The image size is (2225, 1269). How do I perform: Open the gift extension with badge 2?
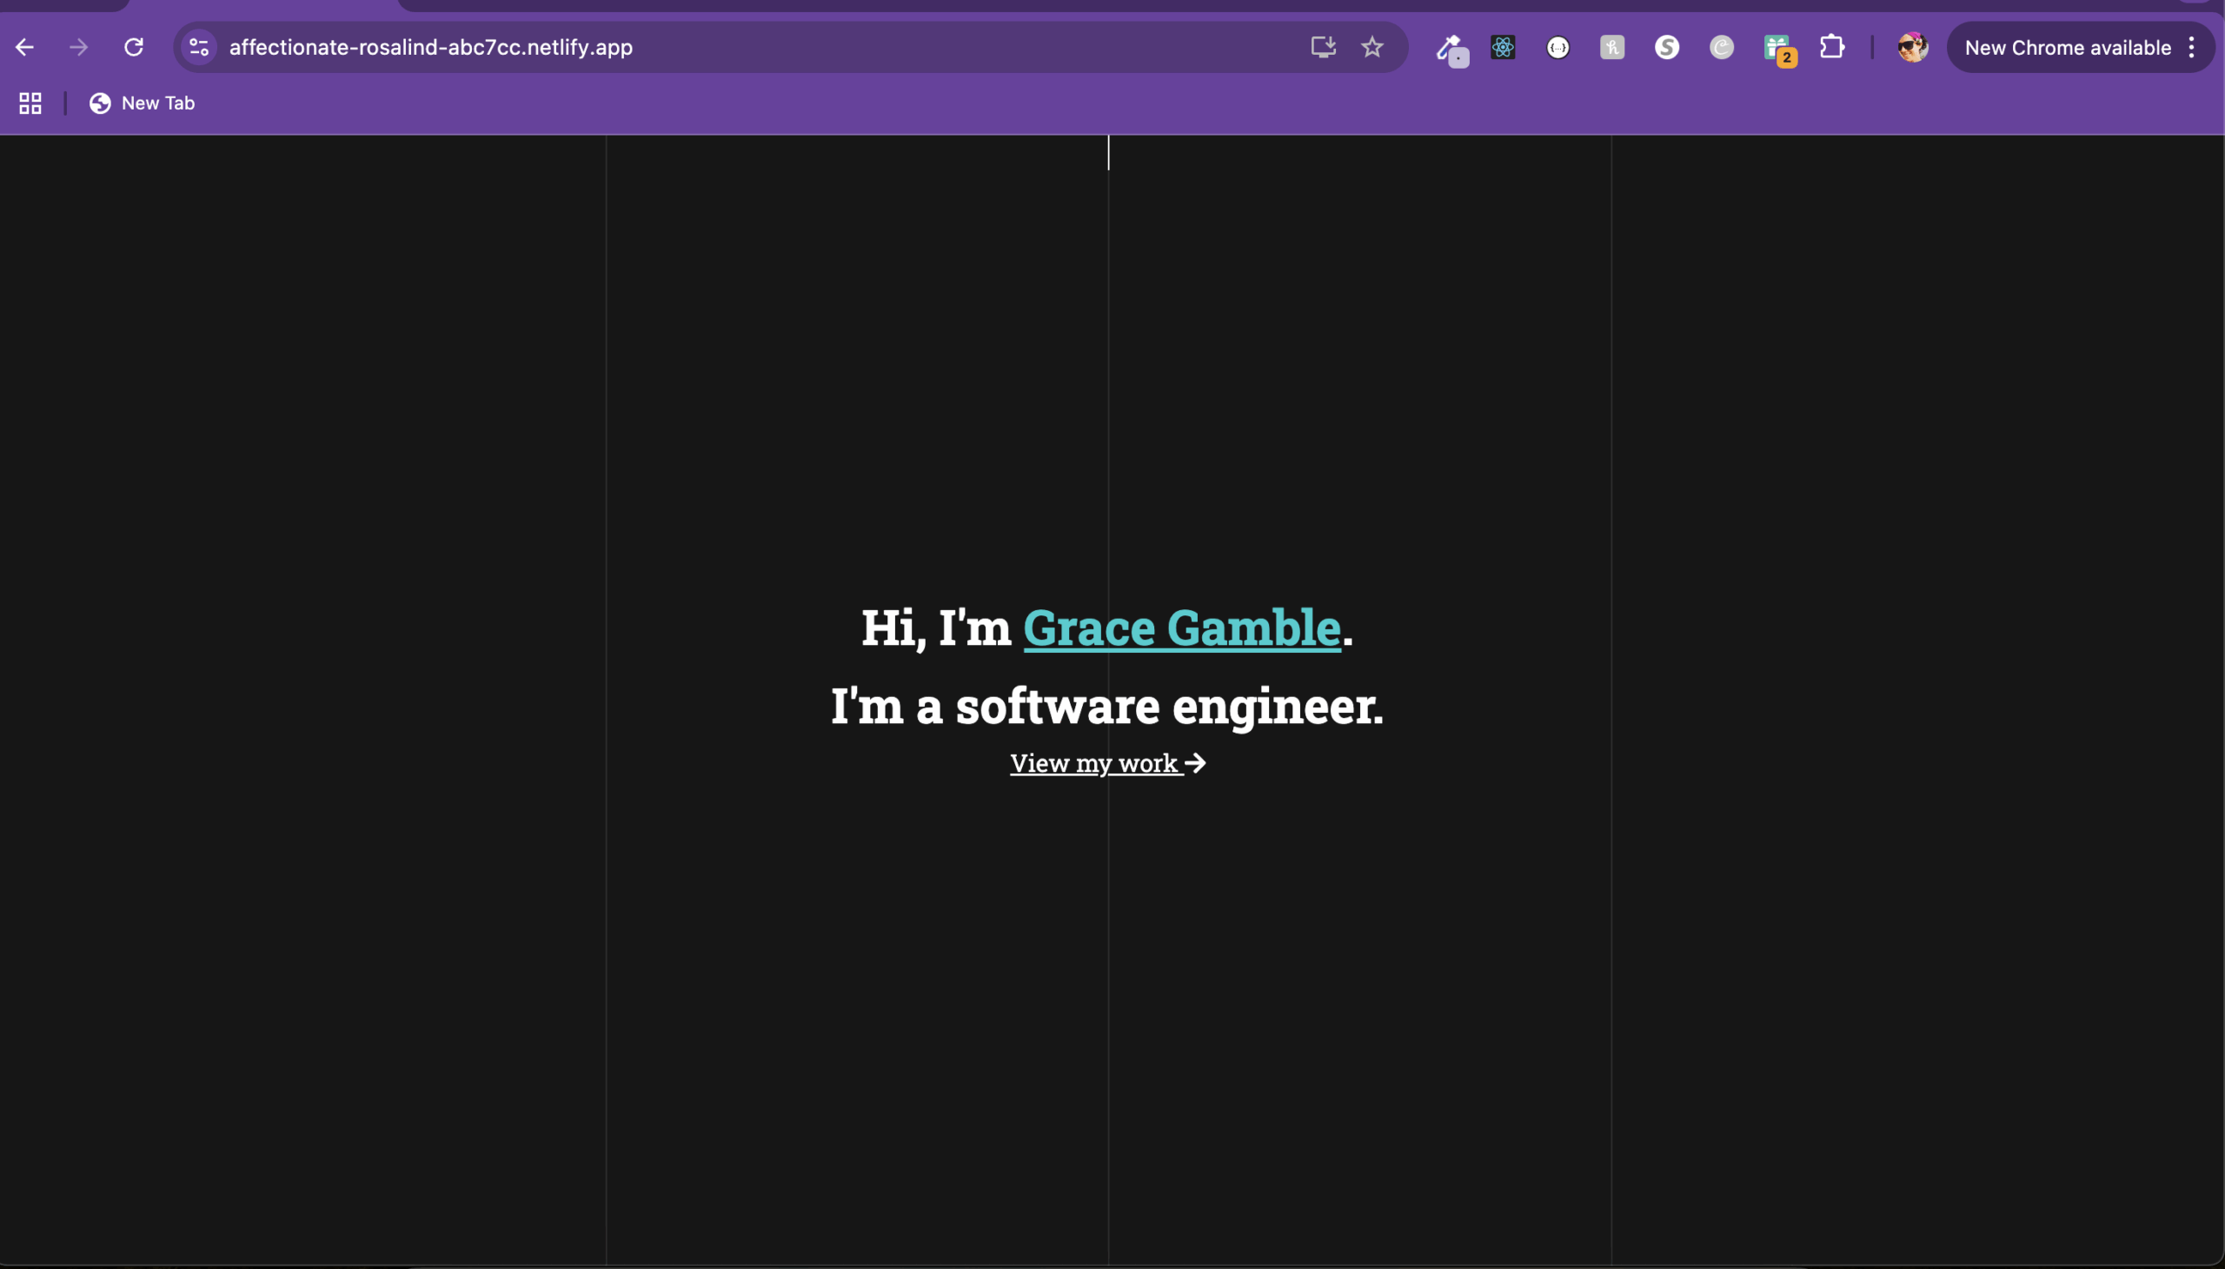click(1777, 48)
